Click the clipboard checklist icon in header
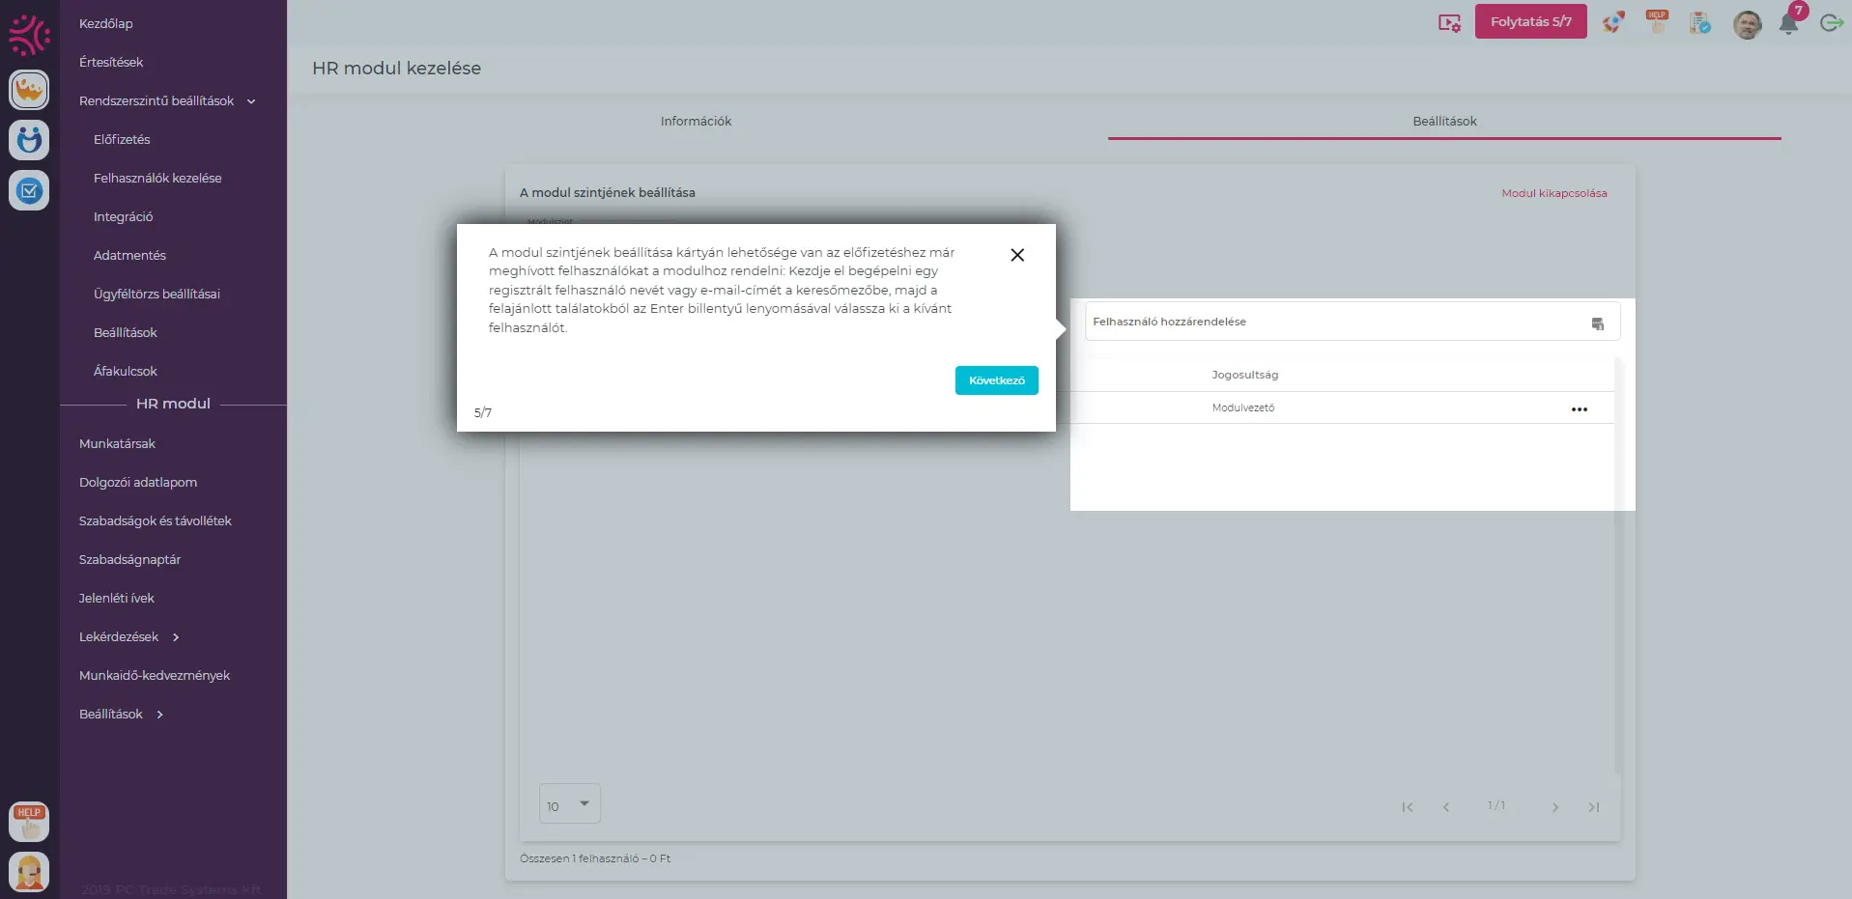1852x899 pixels. (1699, 22)
